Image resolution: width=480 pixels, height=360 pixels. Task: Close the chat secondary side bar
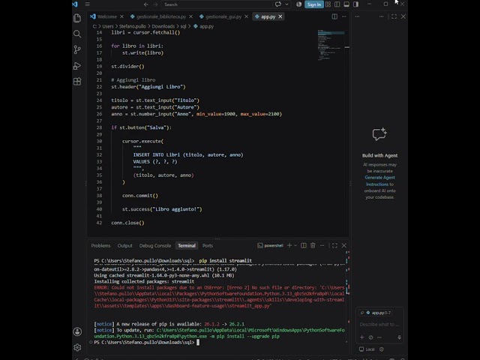coord(403,16)
